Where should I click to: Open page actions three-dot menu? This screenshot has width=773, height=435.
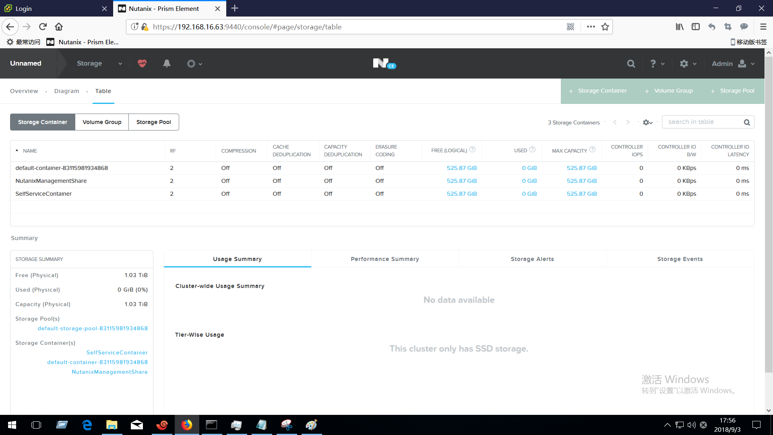pos(591,27)
